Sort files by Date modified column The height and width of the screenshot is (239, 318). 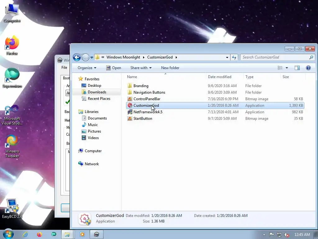(x=225, y=77)
